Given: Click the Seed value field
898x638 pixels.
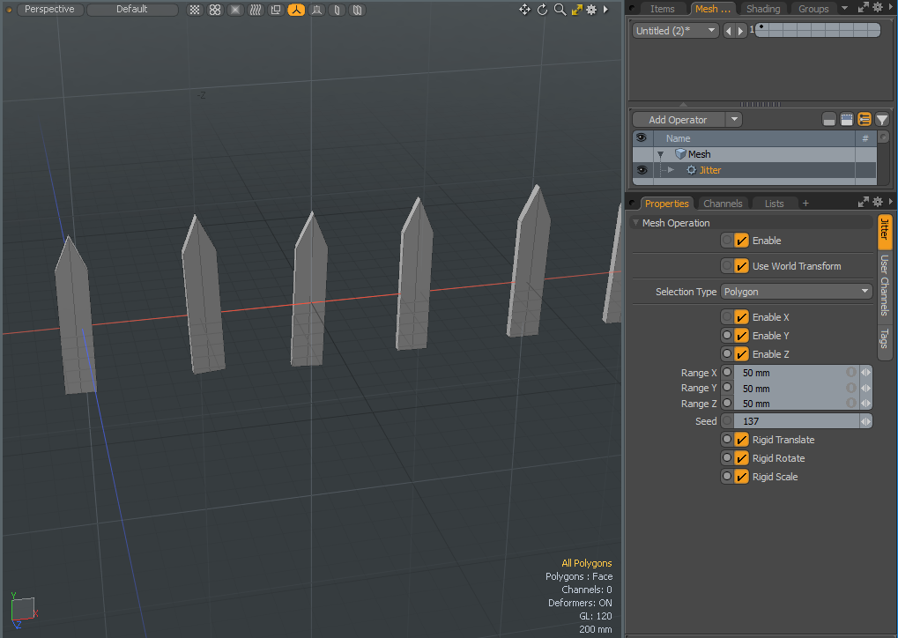Looking at the screenshot, I should [791, 421].
